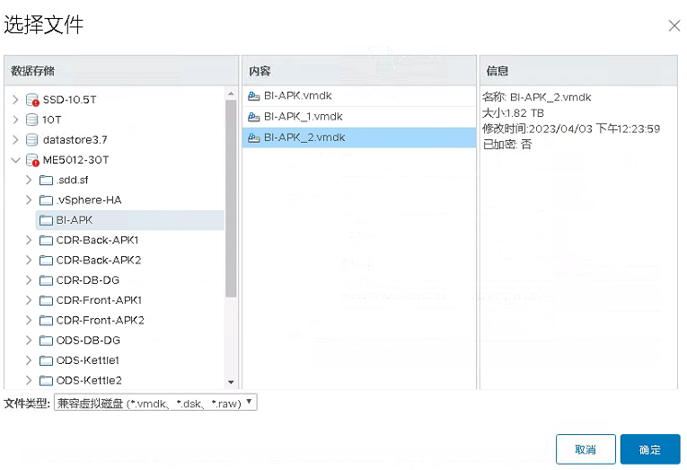This screenshot has width=687, height=470.
Task: Click the ME5012-30T datastore icon
Action: [32, 160]
